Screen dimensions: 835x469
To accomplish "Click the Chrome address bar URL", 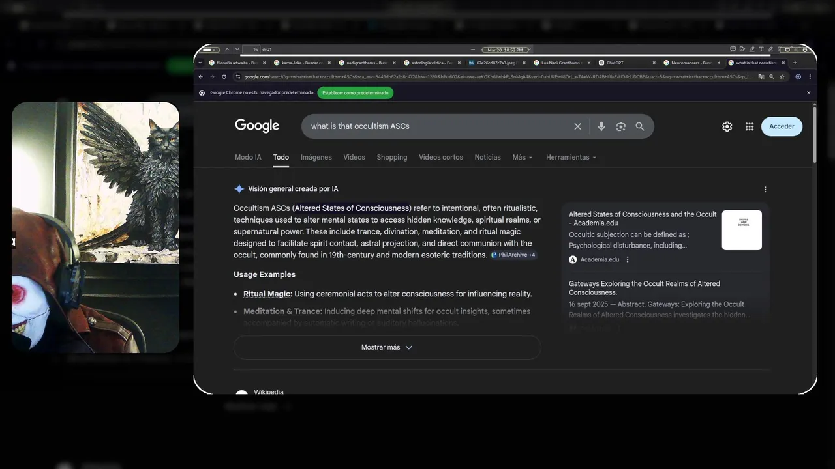I will 499,76.
